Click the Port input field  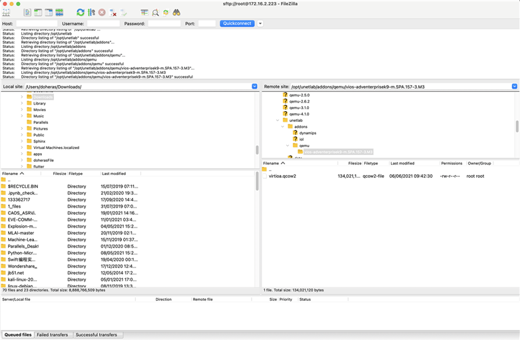207,23
